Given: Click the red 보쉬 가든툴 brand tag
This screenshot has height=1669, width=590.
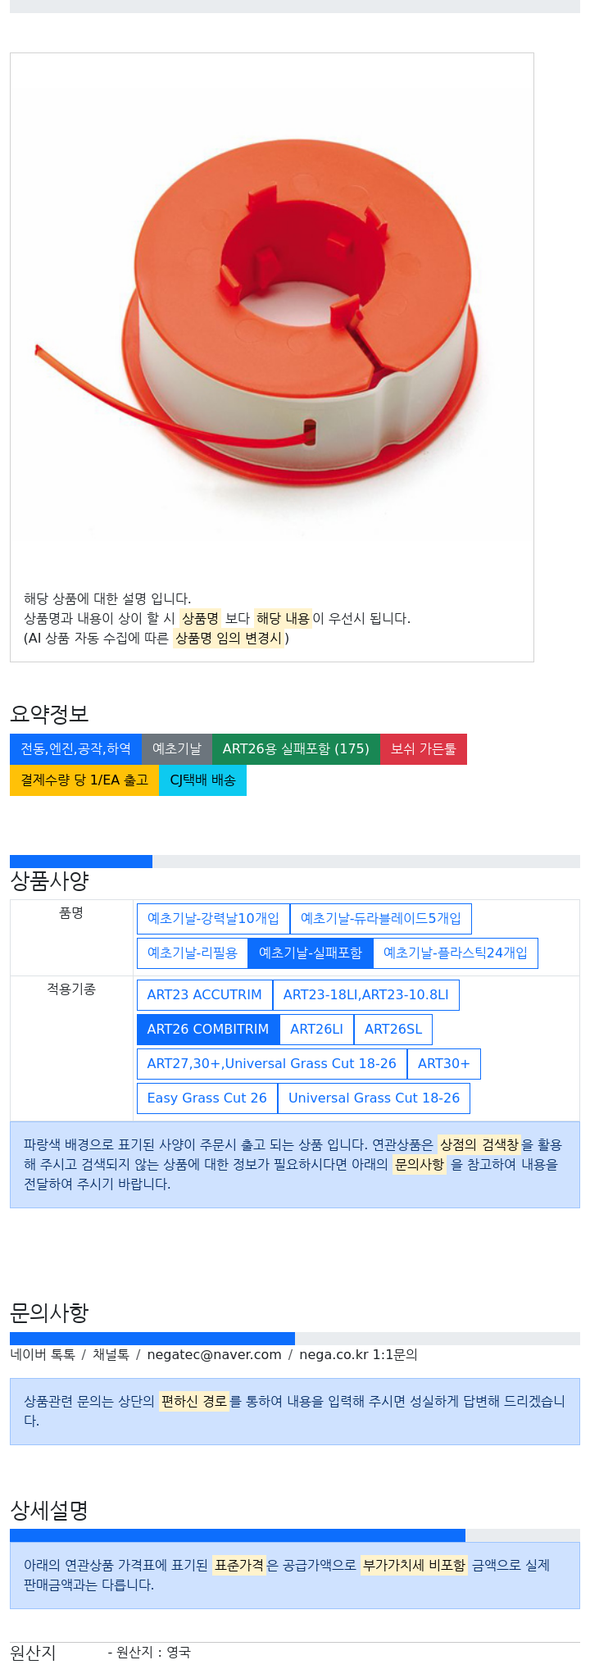Looking at the screenshot, I should click(x=424, y=749).
